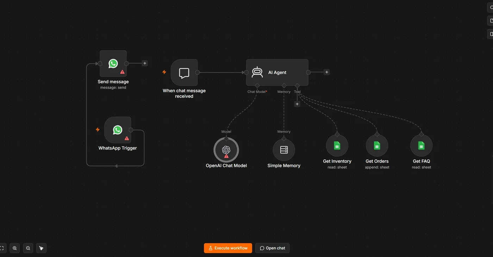Select the WhatsApp icon on Send message node

coord(113,63)
